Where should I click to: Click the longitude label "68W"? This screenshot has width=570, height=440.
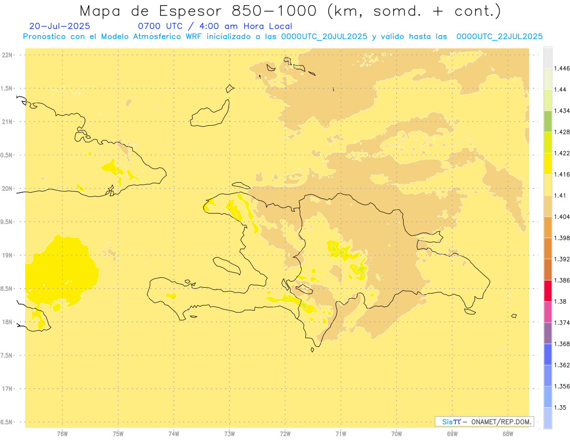click(x=508, y=434)
